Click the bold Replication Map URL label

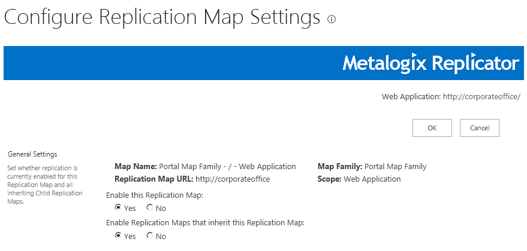point(153,179)
